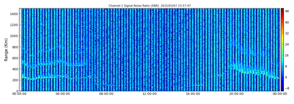Click the 1200 y-axis tick label
This screenshot has height=104, width=294.
pyautogui.click(x=14, y=25)
